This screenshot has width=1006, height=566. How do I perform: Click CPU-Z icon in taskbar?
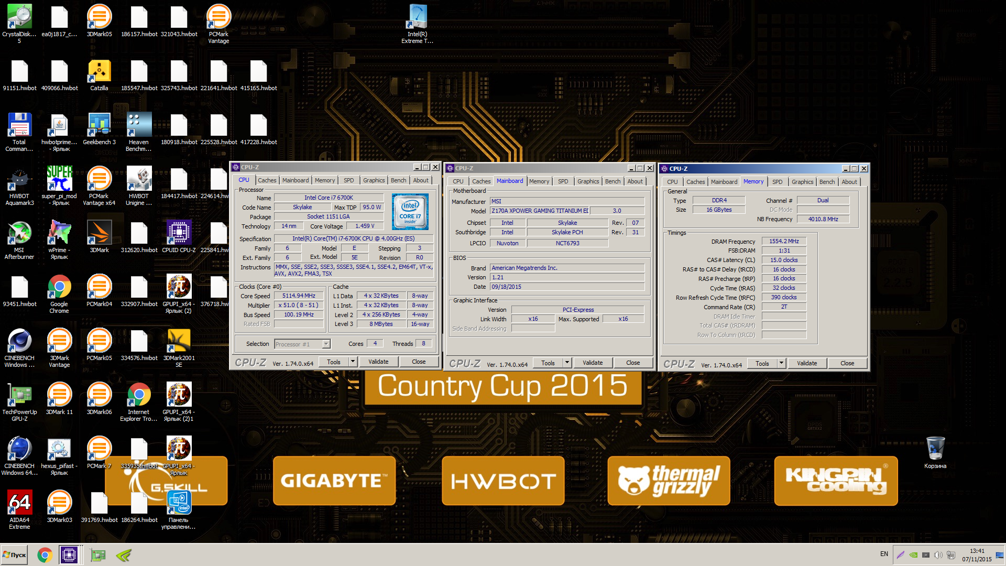[69, 555]
